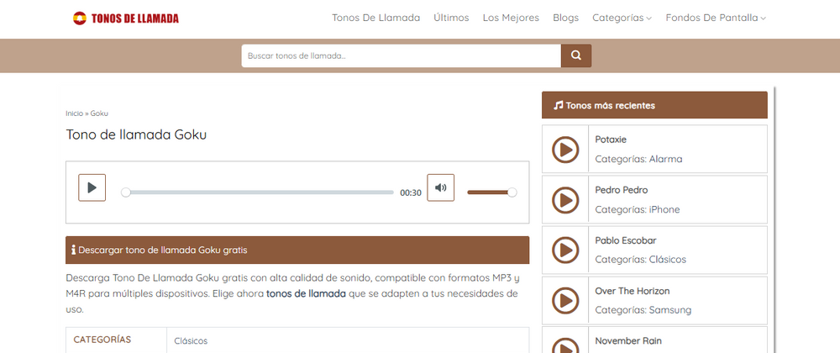840x353 pixels.
Task: Click the audio progress seek bar
Action: click(x=258, y=192)
